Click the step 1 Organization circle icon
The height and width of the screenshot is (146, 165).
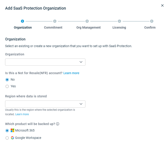click(x=22, y=21)
